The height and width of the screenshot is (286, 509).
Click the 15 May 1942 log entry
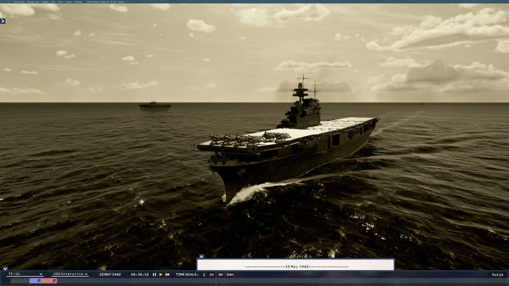[296, 267]
